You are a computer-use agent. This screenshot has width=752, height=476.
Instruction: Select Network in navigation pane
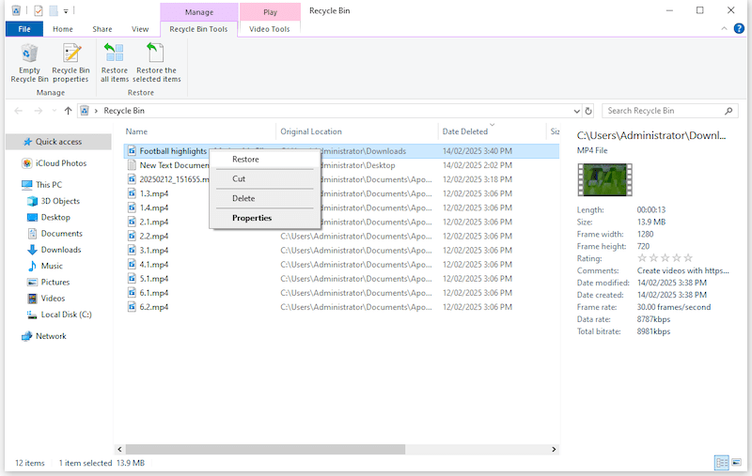pyautogui.click(x=51, y=336)
